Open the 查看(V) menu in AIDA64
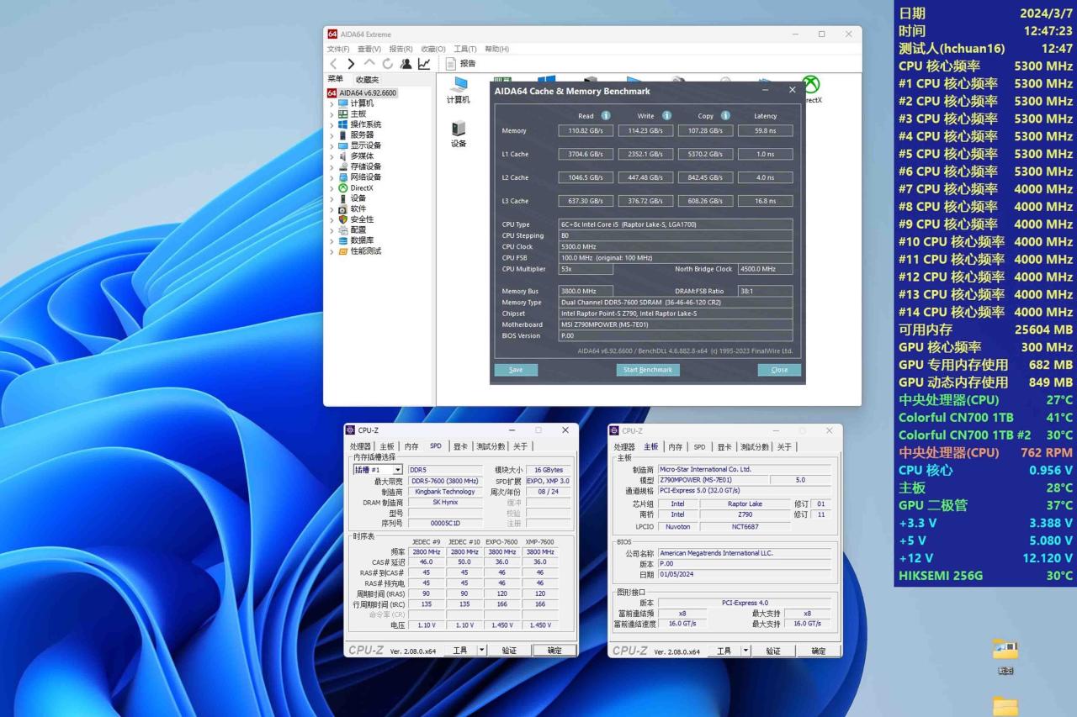 (369, 49)
